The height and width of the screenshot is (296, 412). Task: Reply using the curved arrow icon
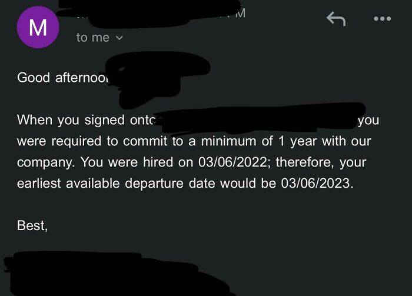pos(335,19)
